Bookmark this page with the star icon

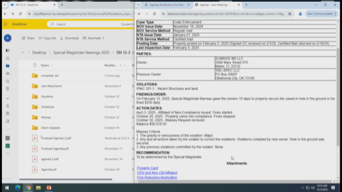click(x=290, y=14)
